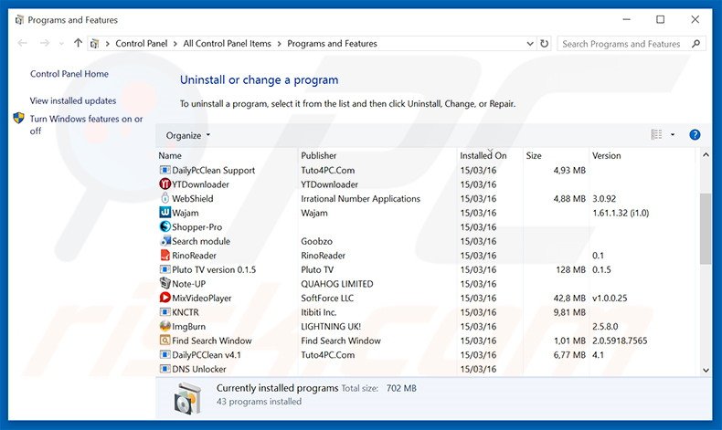This screenshot has width=722, height=430.
Task: Click the Shopper-Pro program icon
Action: 165,226
